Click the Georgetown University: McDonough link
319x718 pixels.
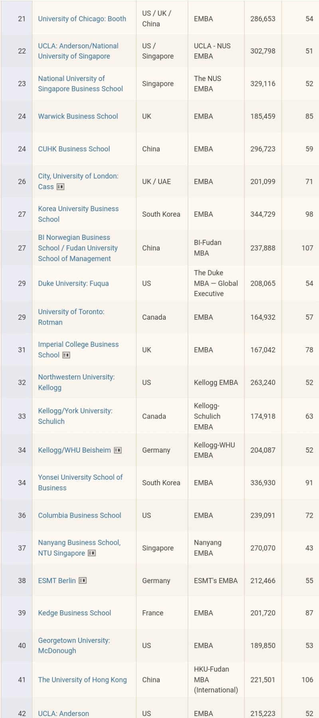pos(74,645)
